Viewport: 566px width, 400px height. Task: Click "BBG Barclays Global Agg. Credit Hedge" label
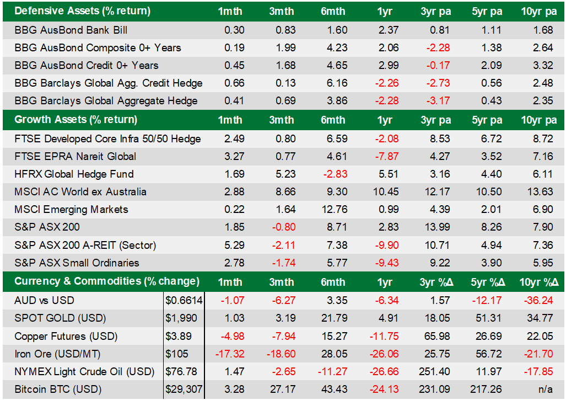108,83
